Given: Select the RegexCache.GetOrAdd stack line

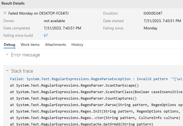Looking at the screenshot, I should pos(82,124).
